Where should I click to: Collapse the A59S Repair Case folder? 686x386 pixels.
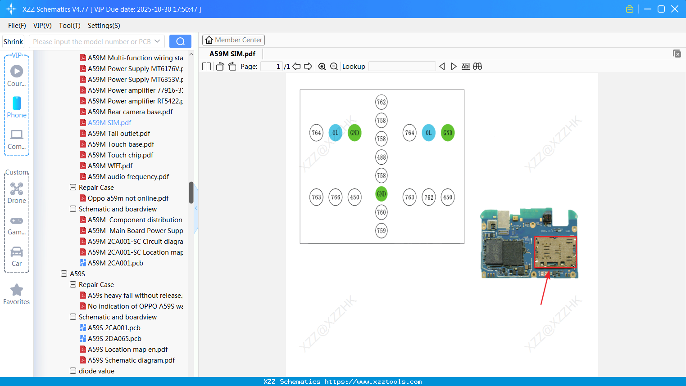point(73,284)
